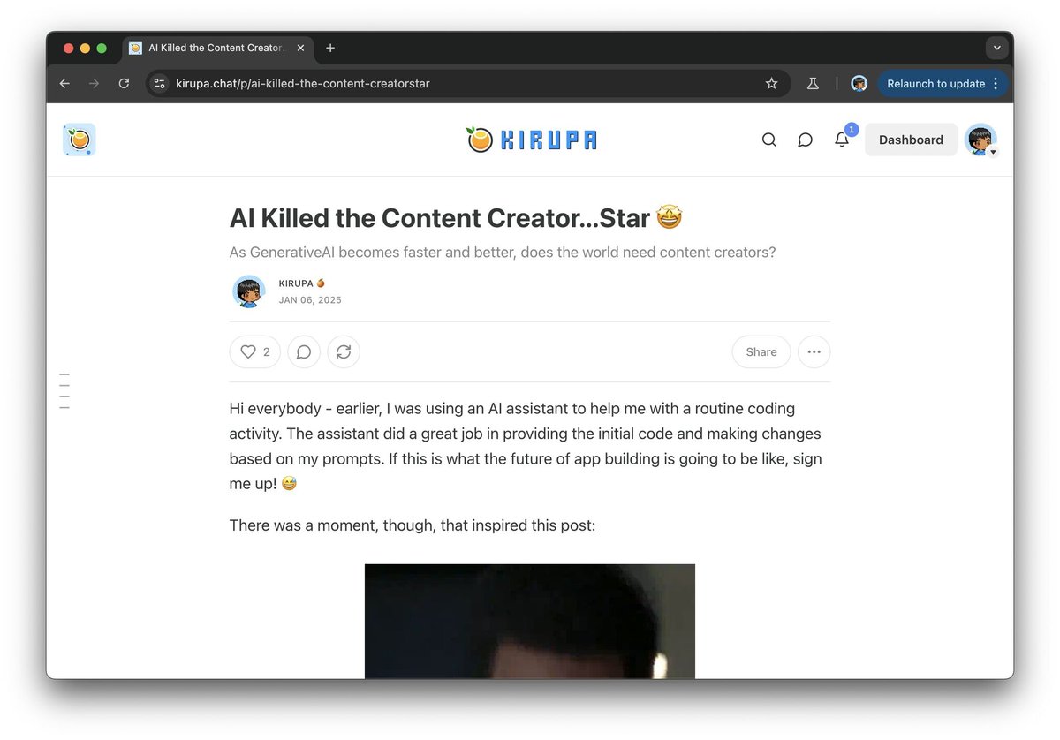
Task: Open the Chrome Labs flask icon
Action: 813,84
